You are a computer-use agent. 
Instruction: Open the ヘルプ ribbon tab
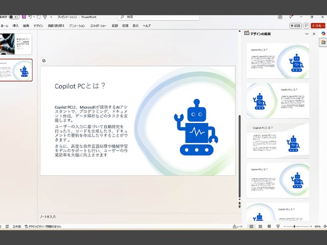tap(147, 26)
